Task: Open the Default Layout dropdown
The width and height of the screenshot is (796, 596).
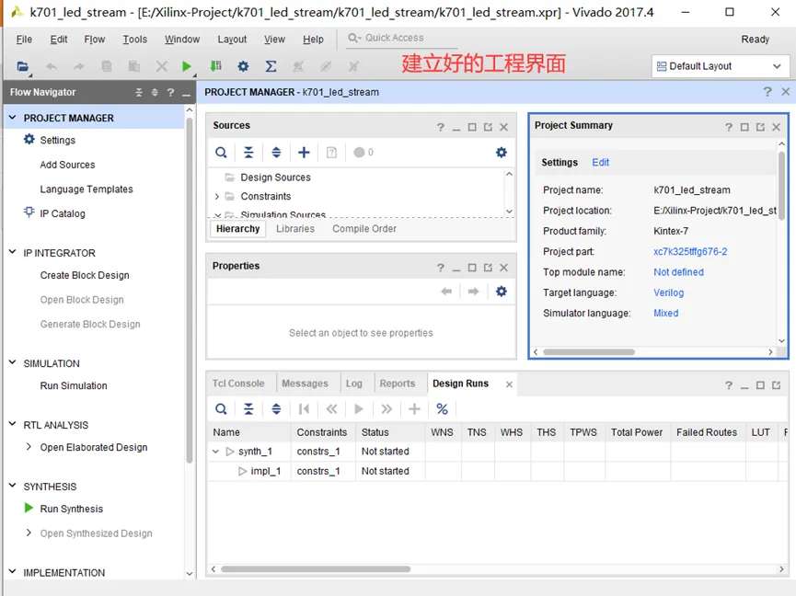Action: tap(720, 66)
